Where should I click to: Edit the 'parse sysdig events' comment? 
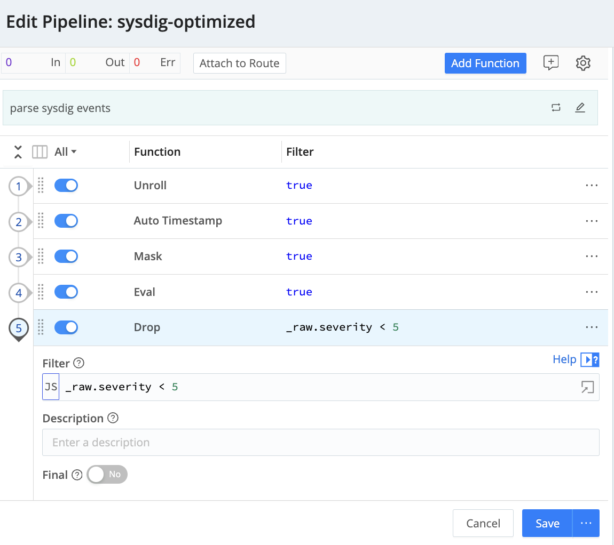[580, 108]
